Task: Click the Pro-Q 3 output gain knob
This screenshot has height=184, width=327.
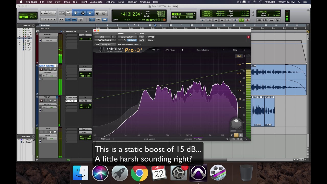Action: 236,124
